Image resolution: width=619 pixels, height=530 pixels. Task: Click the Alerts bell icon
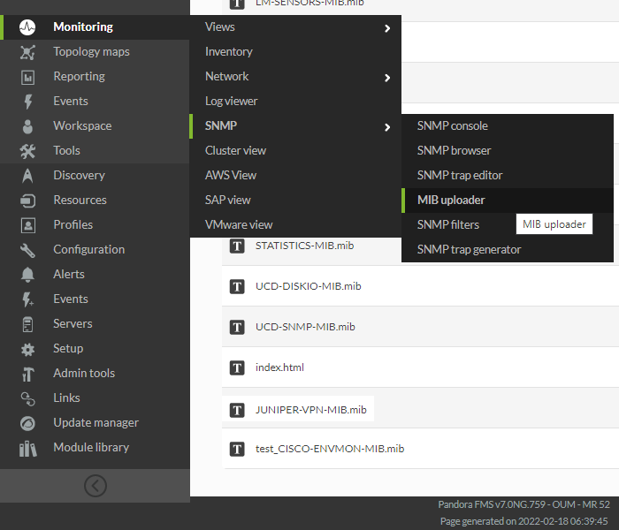point(27,275)
